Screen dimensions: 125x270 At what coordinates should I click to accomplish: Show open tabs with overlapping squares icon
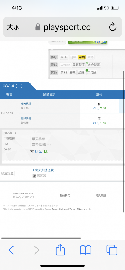pos(112,250)
